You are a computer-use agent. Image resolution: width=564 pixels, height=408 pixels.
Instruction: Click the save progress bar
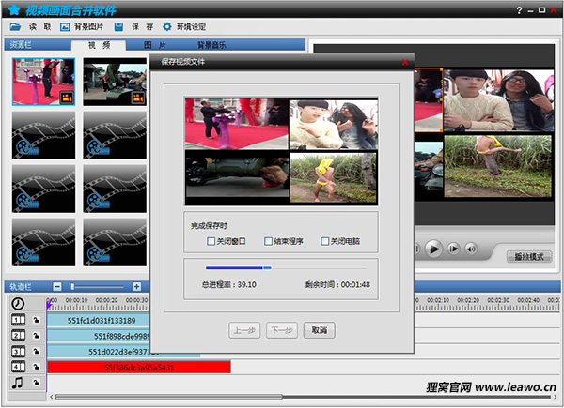click(x=286, y=267)
